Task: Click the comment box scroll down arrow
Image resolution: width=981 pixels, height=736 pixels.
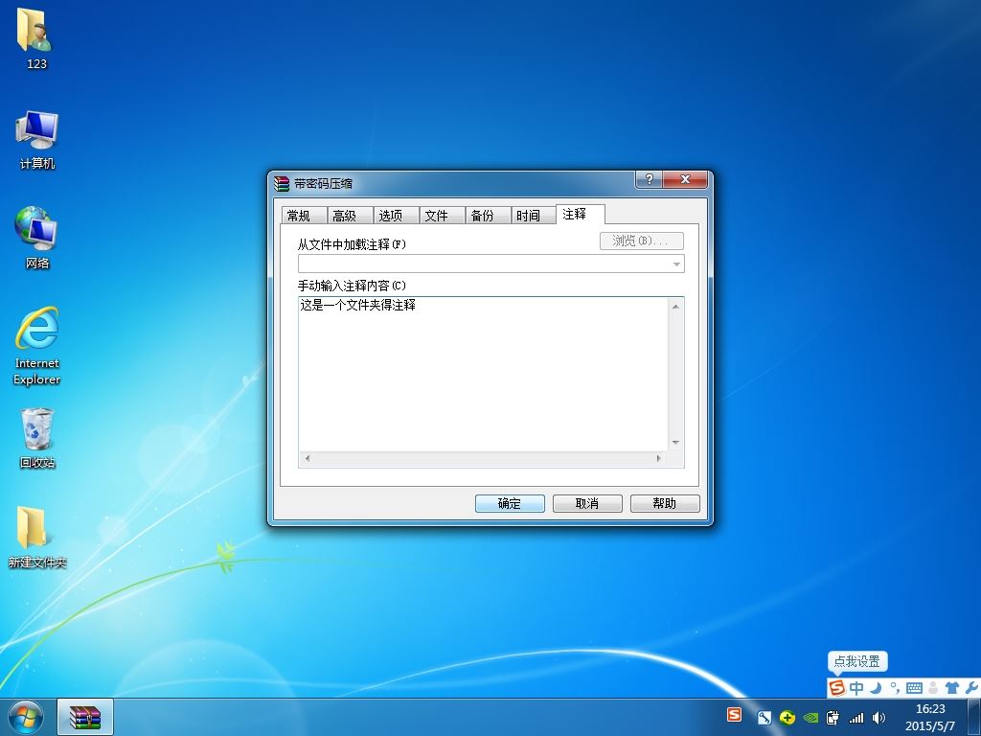Action: click(675, 443)
